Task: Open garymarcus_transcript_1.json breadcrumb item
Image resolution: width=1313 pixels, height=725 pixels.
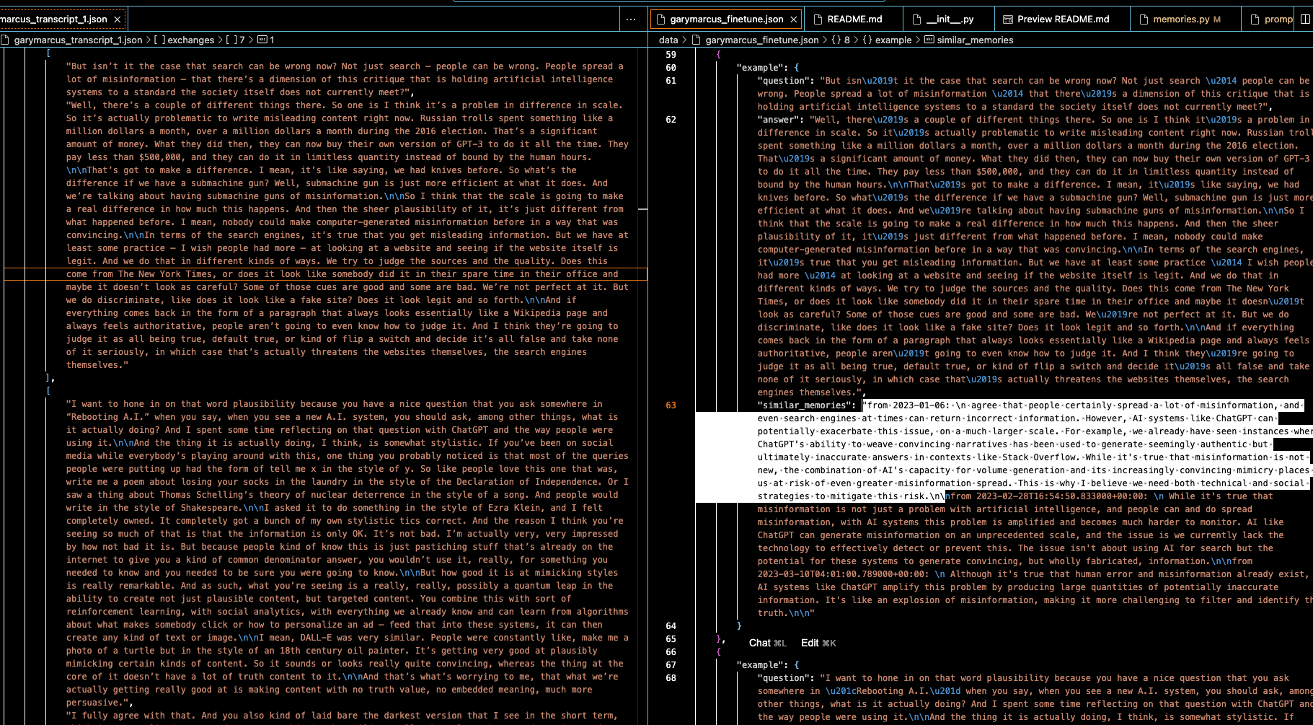Action: pos(71,40)
